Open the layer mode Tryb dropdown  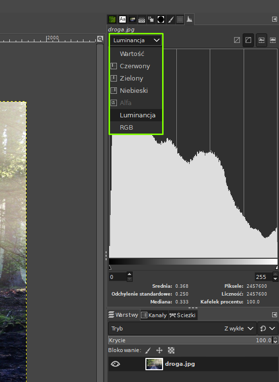pyautogui.click(x=182, y=328)
